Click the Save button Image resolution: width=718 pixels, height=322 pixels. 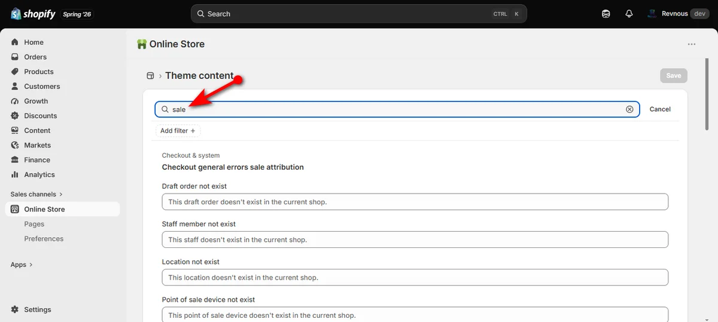pyautogui.click(x=674, y=75)
